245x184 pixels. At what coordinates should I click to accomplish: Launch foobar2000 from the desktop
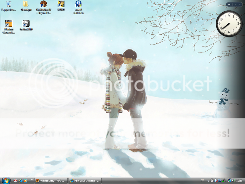pos(26,24)
